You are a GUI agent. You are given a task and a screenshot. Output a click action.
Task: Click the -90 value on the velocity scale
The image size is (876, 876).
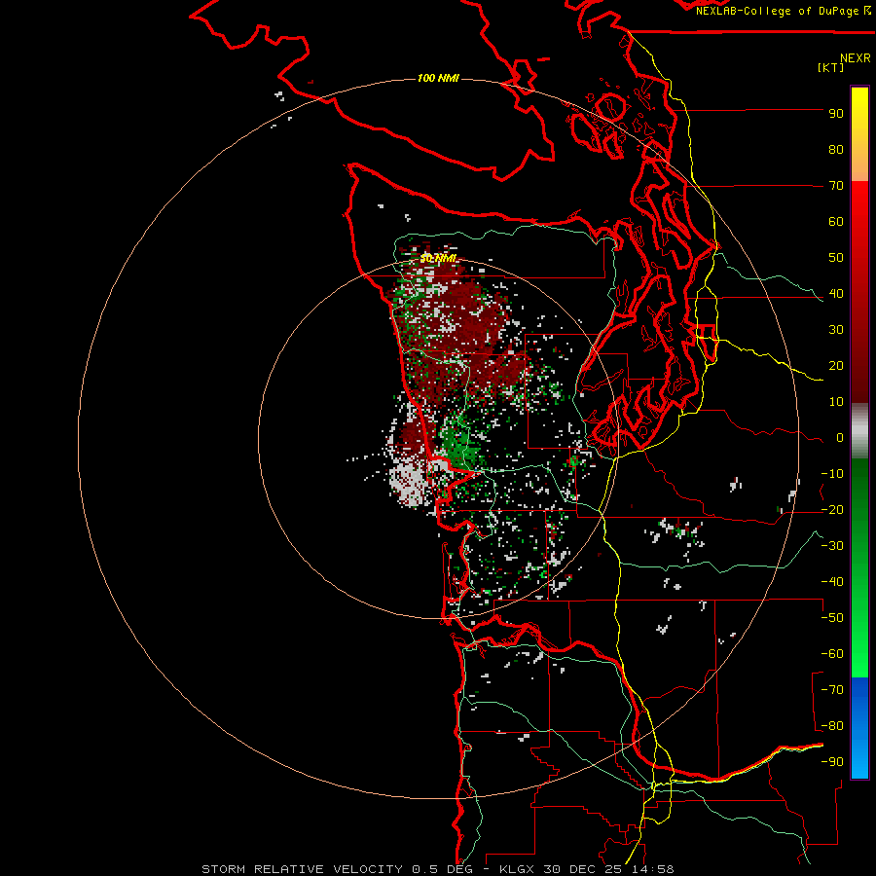[832, 762]
